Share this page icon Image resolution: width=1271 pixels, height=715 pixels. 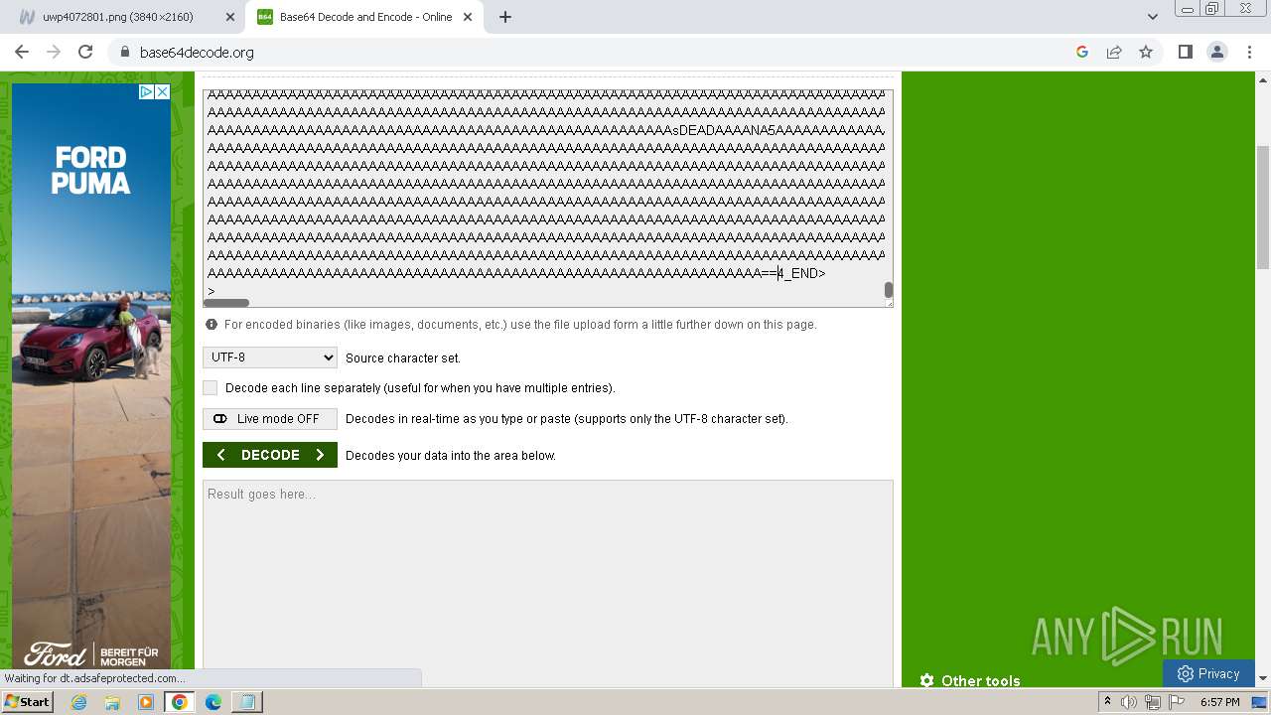pos(1114,52)
